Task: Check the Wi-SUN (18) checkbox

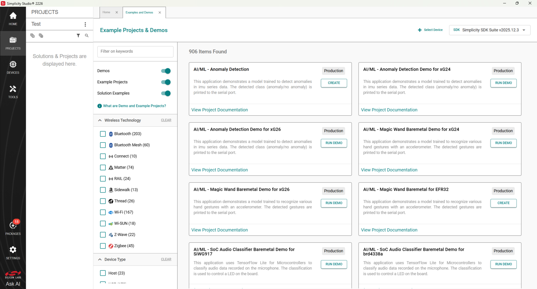Action: [103, 223]
